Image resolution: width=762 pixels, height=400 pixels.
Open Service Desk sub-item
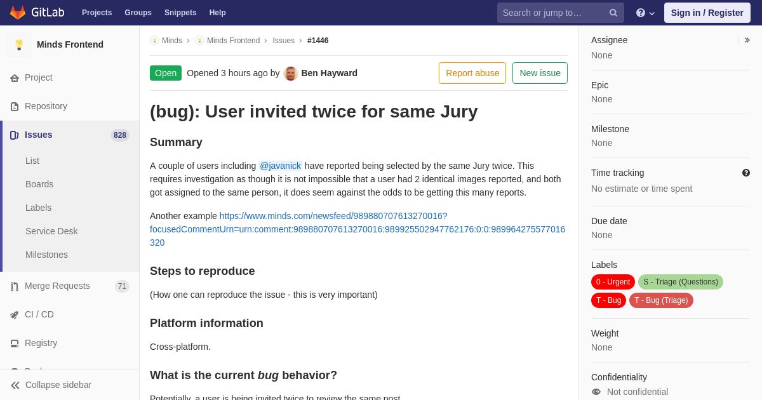point(51,231)
